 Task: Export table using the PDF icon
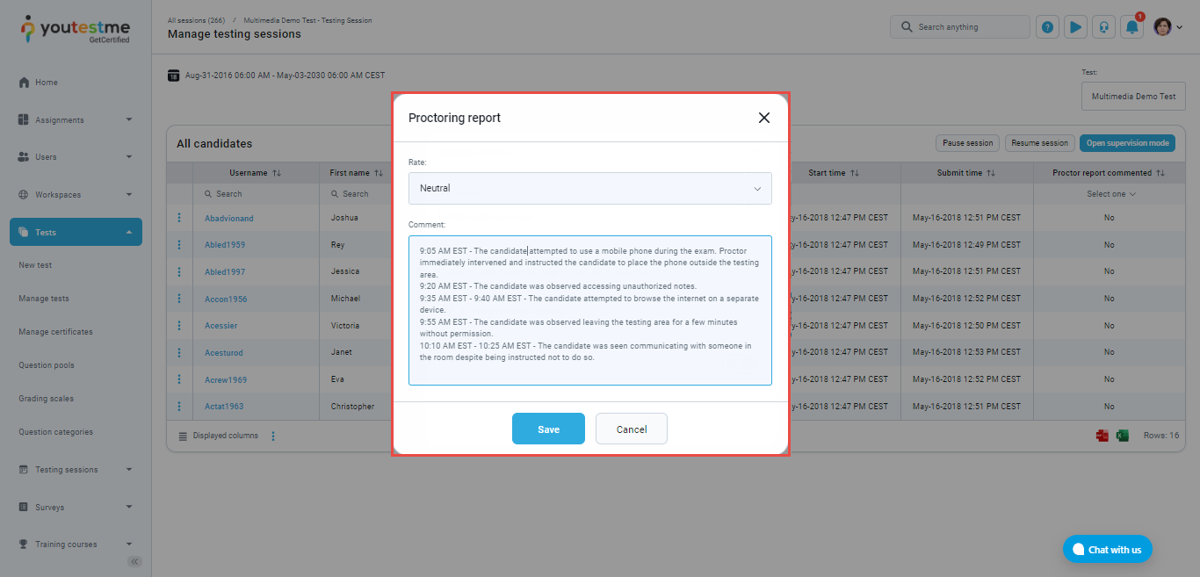point(1102,436)
